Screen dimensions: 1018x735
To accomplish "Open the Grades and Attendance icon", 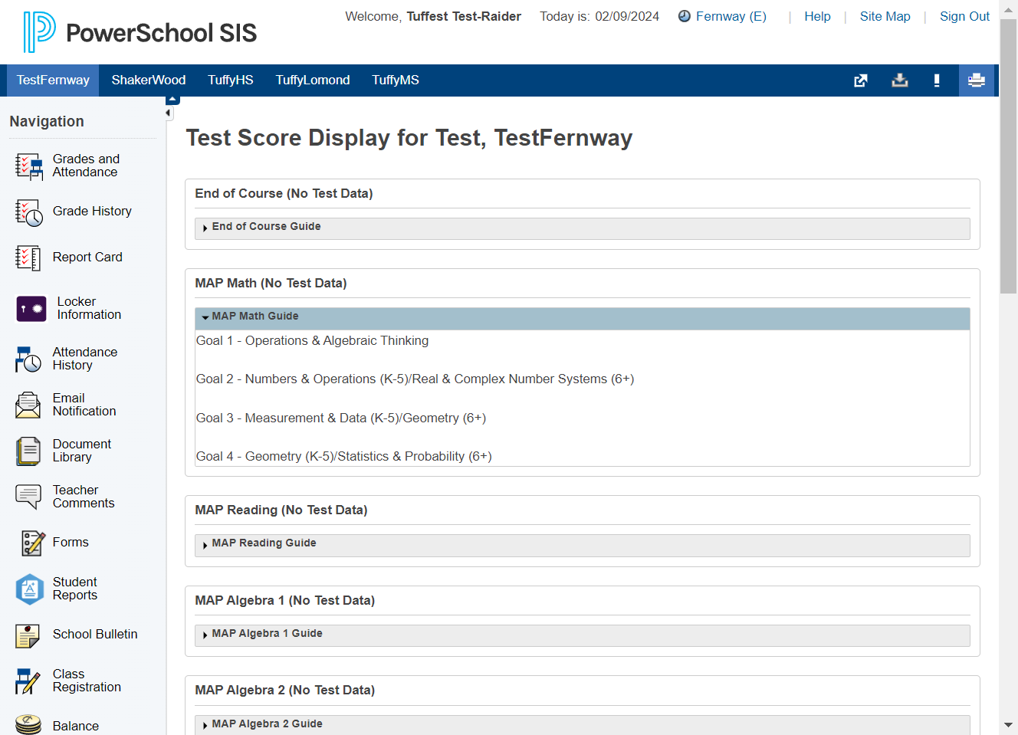I will pos(29,166).
